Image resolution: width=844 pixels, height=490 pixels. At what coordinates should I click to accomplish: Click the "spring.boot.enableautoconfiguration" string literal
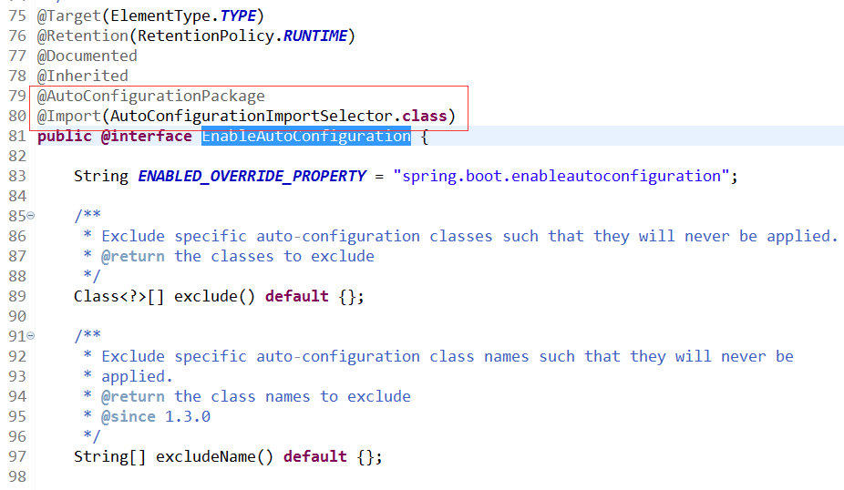[x=561, y=177]
